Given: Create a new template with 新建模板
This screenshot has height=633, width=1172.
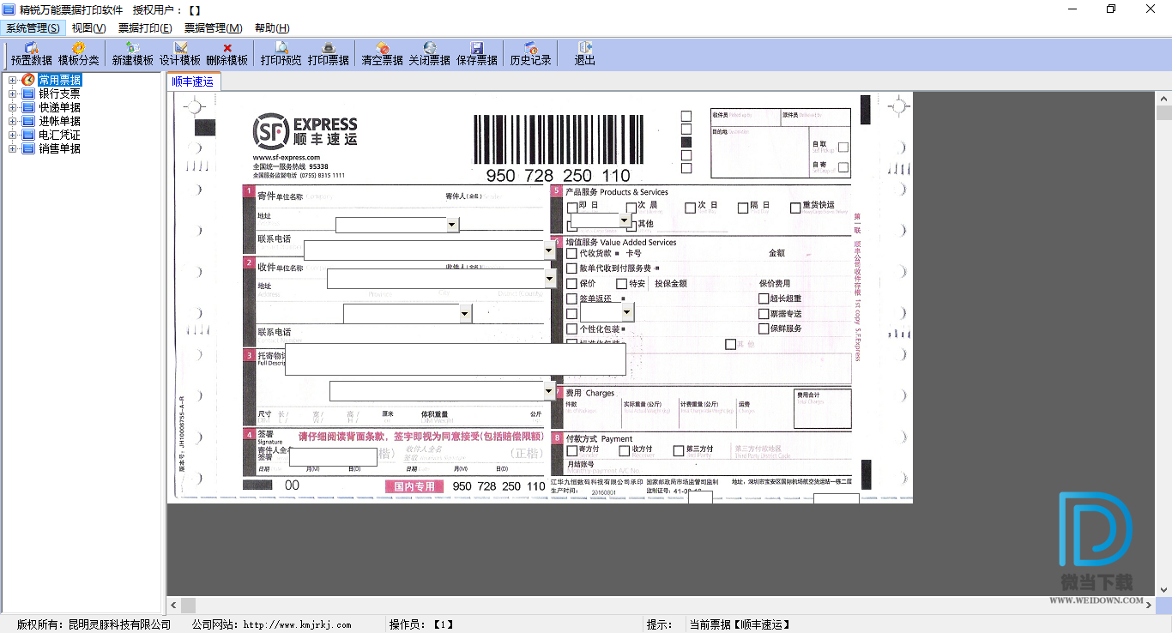Looking at the screenshot, I should 133,54.
